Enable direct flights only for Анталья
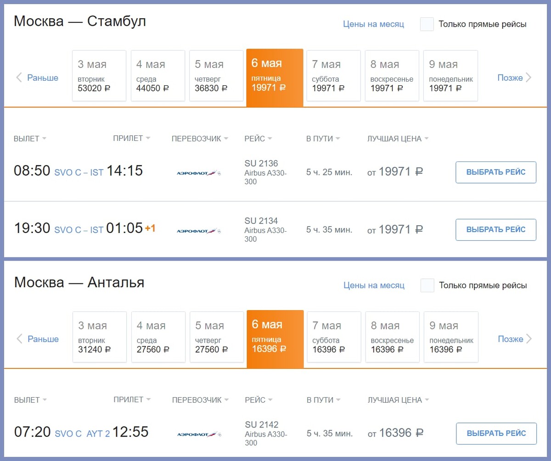 (x=427, y=285)
